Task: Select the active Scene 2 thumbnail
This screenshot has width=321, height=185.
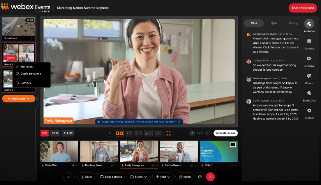Action: (19, 53)
